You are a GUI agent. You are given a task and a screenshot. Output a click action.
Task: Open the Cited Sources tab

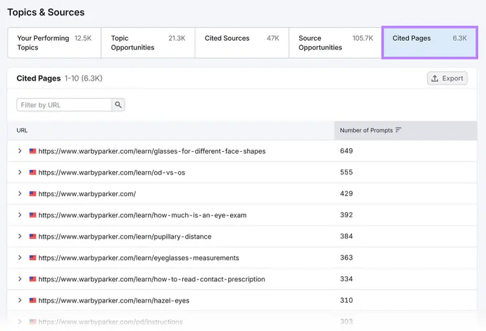[x=242, y=43]
